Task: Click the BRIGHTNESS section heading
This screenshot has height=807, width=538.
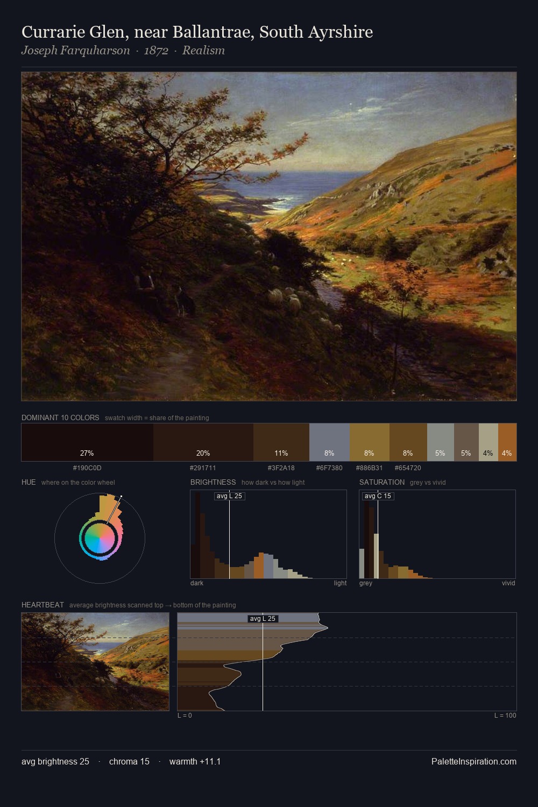Action: [x=213, y=482]
